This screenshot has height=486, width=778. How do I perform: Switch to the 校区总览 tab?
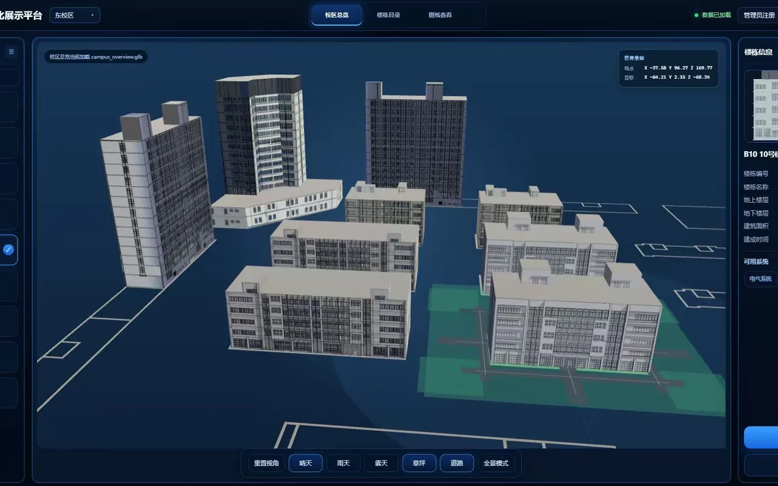pyautogui.click(x=337, y=15)
